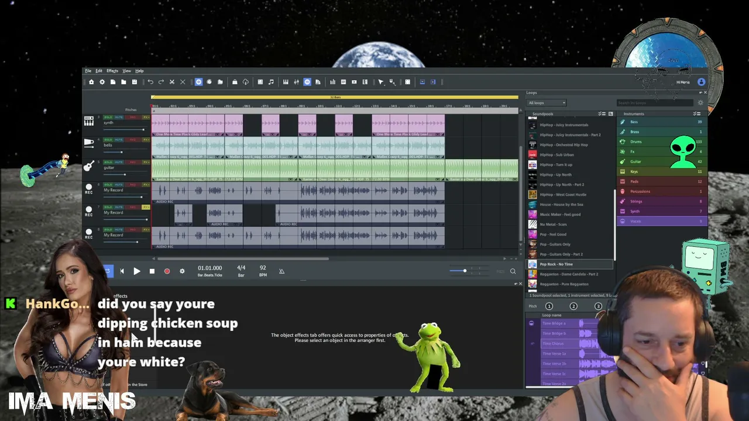This screenshot has width=749, height=421.
Task: Click the scissors cut icon
Action: pyautogui.click(x=172, y=82)
